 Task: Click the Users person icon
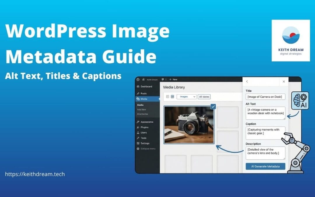138,133
